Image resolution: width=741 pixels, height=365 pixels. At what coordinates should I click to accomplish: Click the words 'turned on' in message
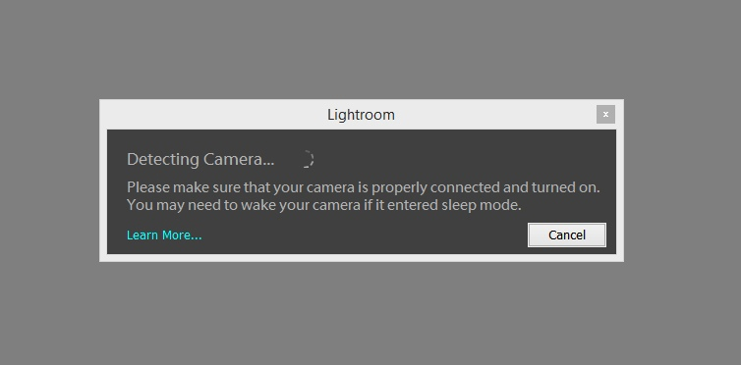point(566,187)
